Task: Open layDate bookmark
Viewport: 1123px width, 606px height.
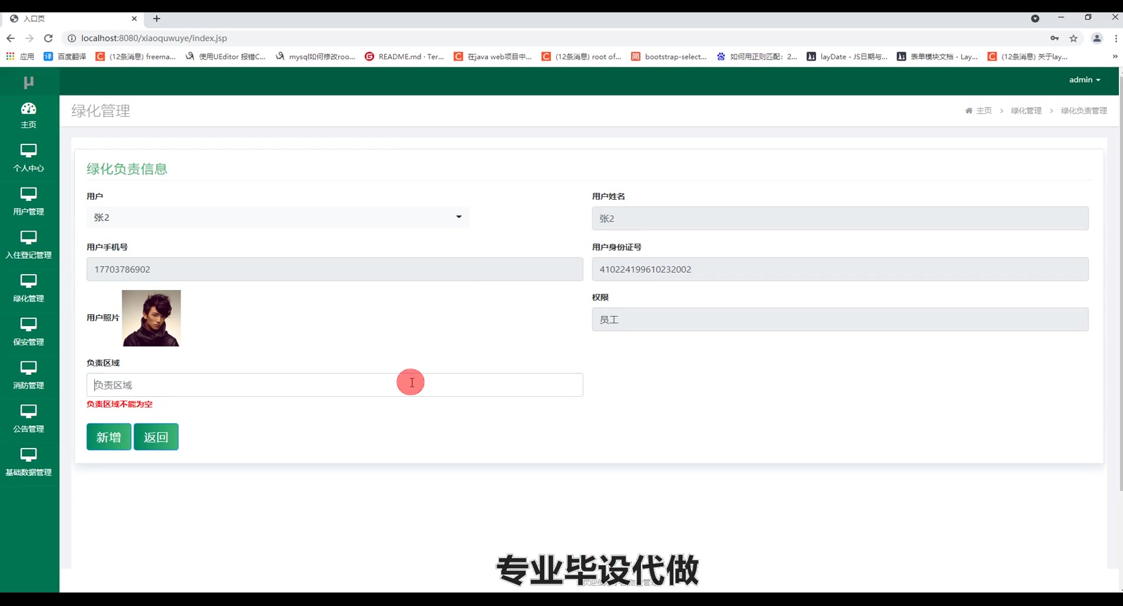Action: pos(847,57)
